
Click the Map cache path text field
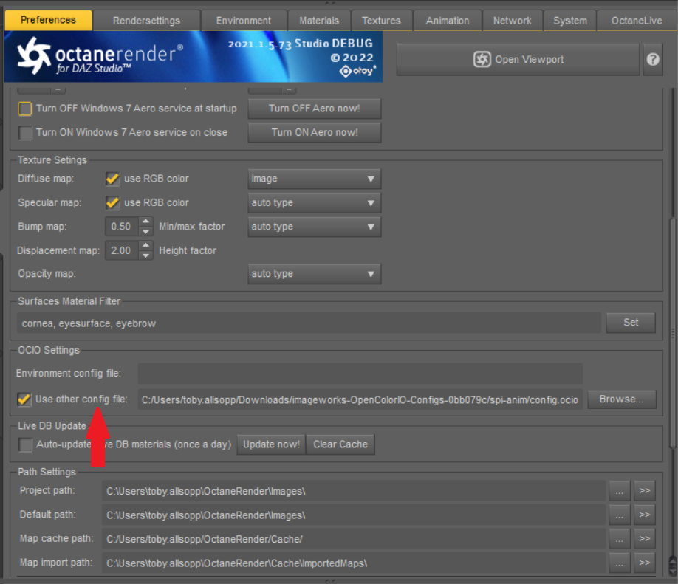coord(353,539)
